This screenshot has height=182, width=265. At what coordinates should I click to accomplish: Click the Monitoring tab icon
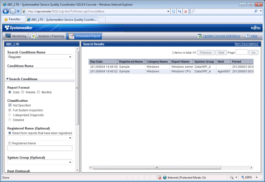click(x=8, y=36)
